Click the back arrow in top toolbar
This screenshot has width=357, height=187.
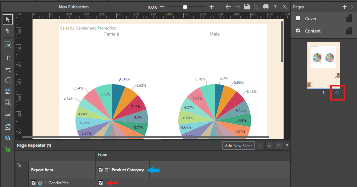(x=228, y=7)
